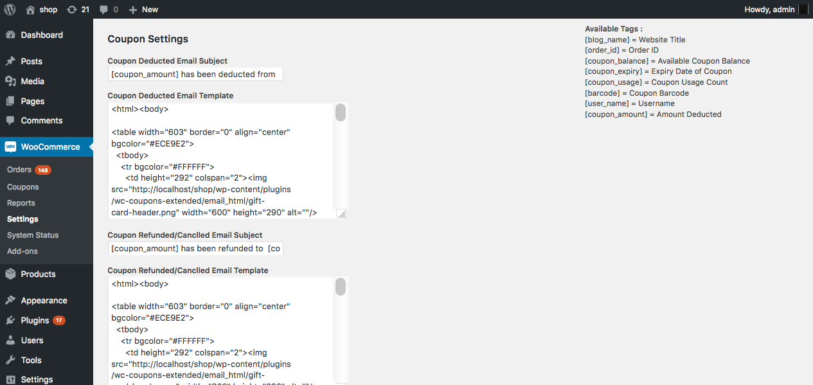The height and width of the screenshot is (385, 813).
Task: Open the Appearance paintbrush icon
Action: 10,300
